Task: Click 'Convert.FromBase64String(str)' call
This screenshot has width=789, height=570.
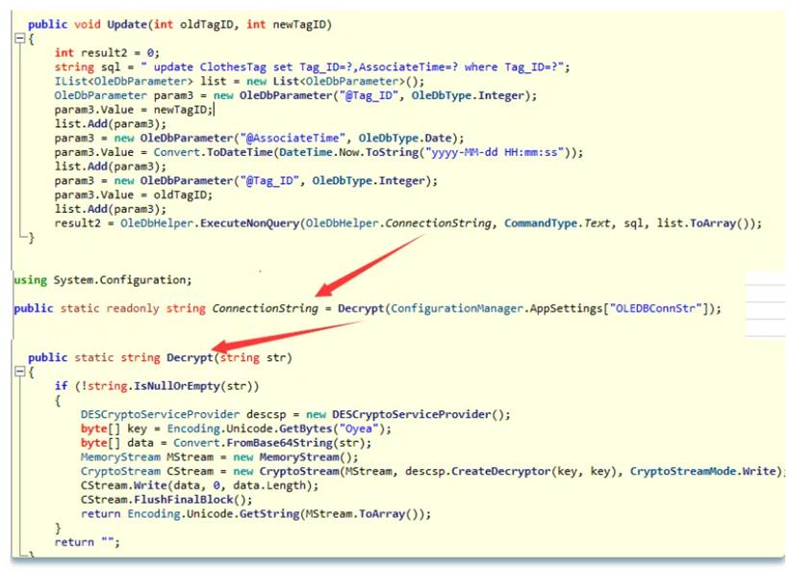Action: click(x=269, y=443)
